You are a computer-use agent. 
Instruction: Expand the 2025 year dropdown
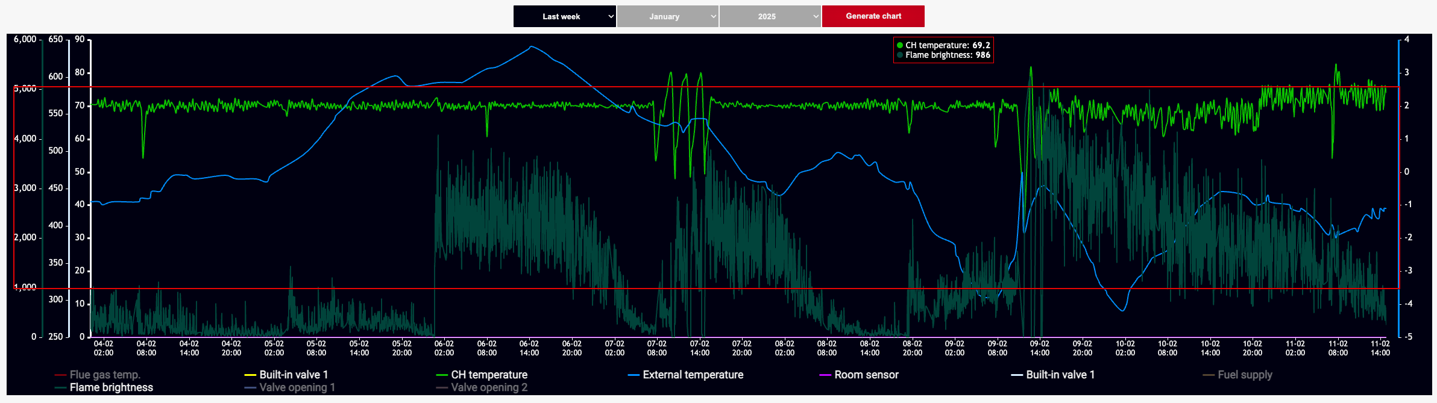click(770, 16)
